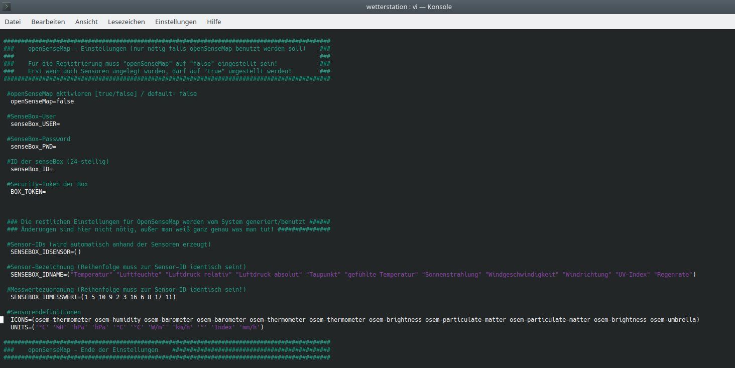Click comment #Security-Token der Box
This screenshot has width=735, height=368.
click(48, 184)
